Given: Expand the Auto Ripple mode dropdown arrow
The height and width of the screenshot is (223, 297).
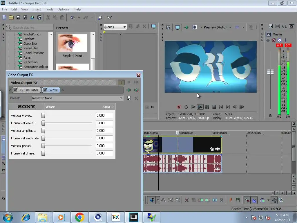Looking at the screenshot, I should [x=268, y=200].
